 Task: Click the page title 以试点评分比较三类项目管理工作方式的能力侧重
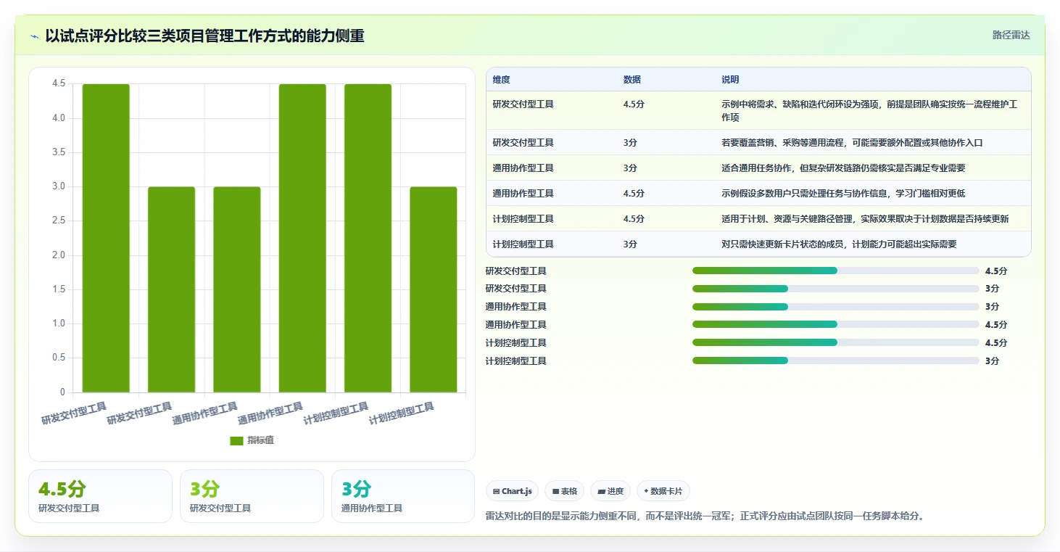(204, 36)
